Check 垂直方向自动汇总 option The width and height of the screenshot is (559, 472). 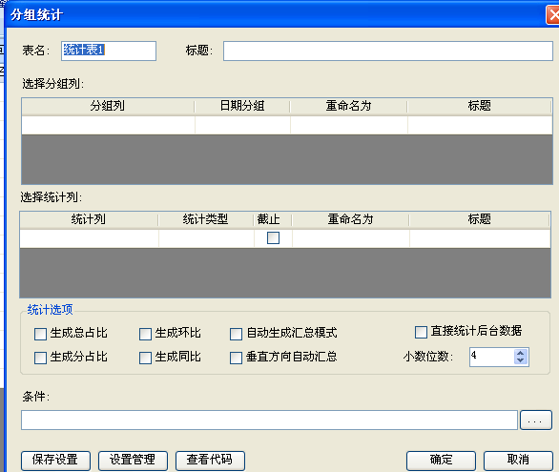point(236,358)
